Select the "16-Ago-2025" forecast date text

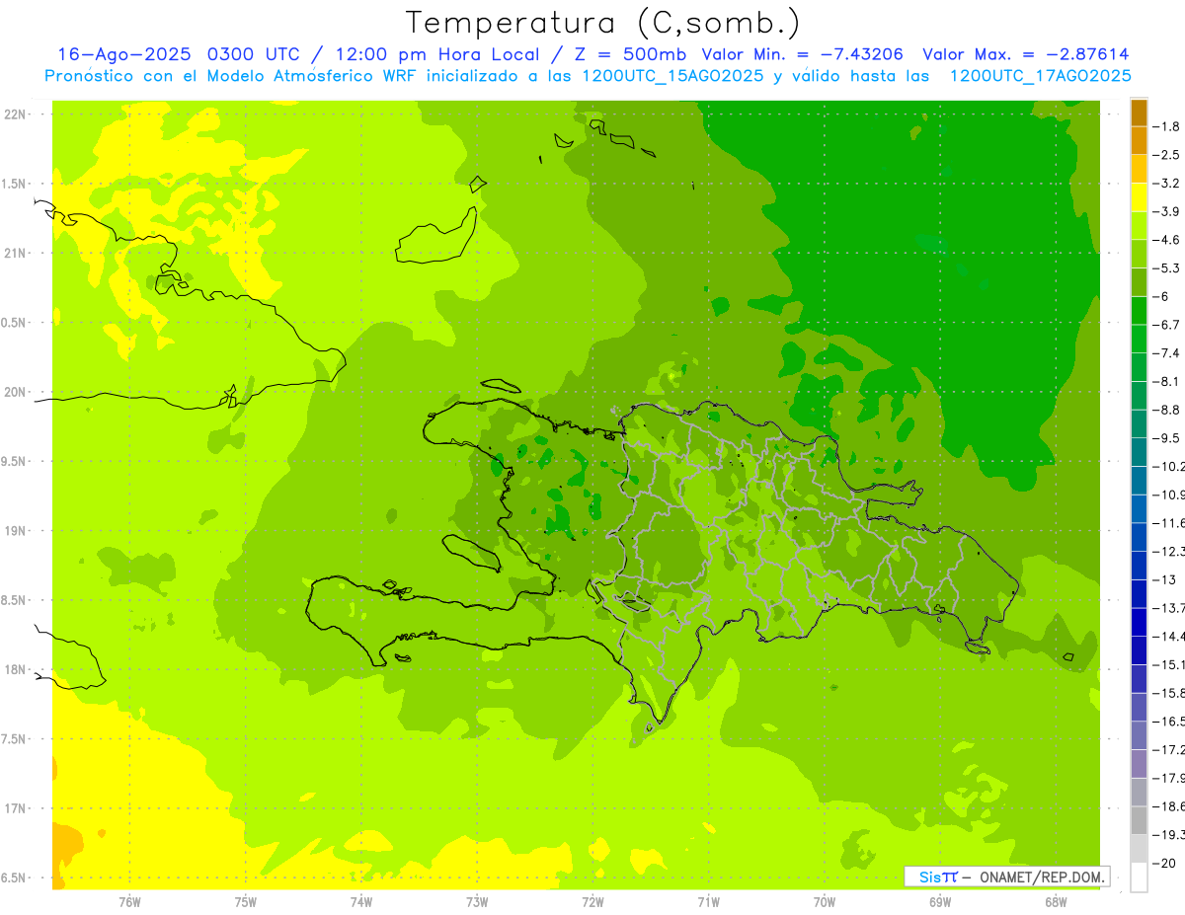123,54
